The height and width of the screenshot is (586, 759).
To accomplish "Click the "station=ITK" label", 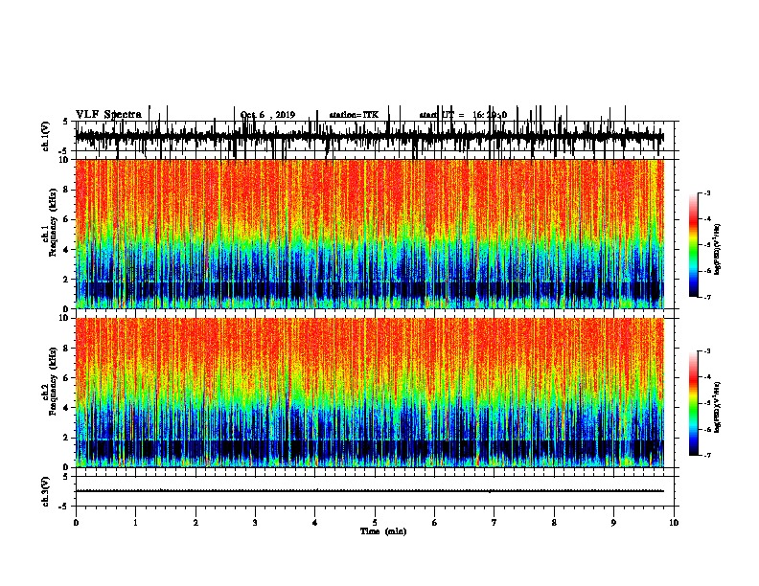I will pyautogui.click(x=354, y=115).
